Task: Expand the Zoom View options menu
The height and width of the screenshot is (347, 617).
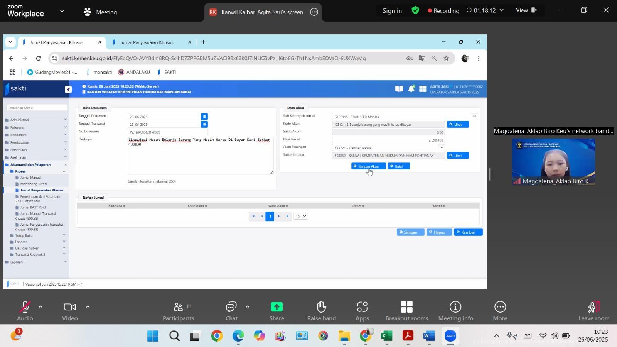Action: pyautogui.click(x=526, y=10)
